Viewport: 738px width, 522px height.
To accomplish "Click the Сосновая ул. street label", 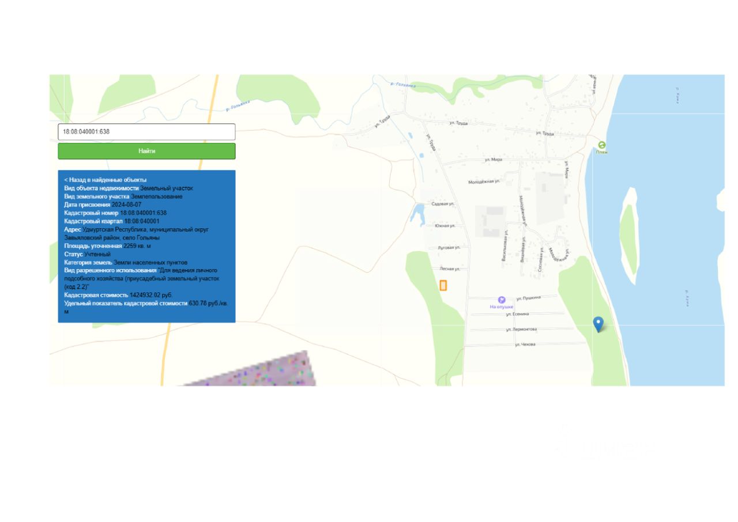I will [x=540, y=259].
